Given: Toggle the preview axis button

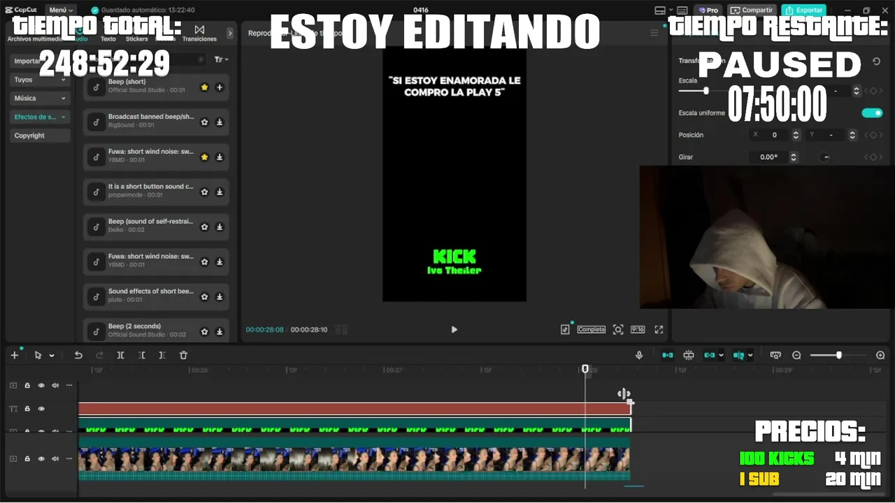Looking at the screenshot, I should pos(738,355).
